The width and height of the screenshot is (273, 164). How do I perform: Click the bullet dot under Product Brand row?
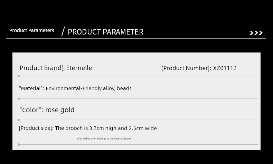pyautogui.click(x=19, y=76)
